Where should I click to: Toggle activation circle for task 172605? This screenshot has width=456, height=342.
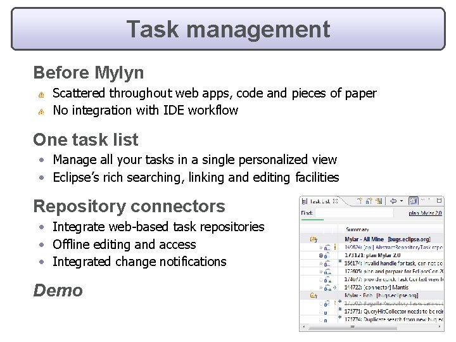tap(320, 272)
